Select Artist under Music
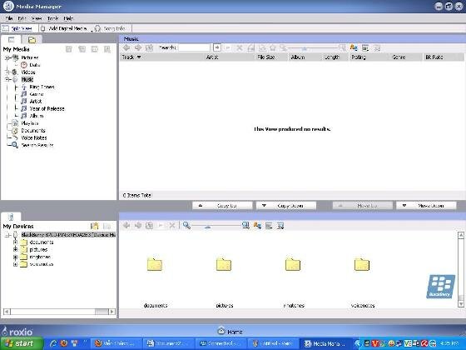This screenshot has width=466, height=350. 36,101
